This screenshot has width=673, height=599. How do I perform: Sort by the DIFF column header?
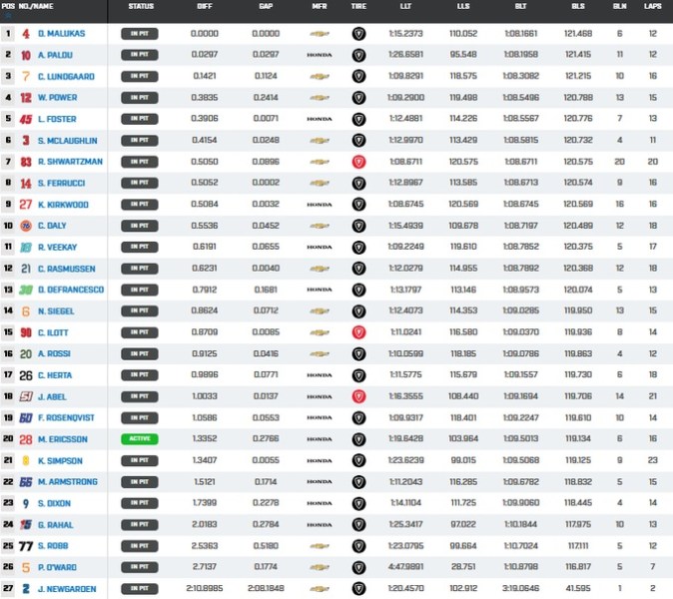pos(205,6)
